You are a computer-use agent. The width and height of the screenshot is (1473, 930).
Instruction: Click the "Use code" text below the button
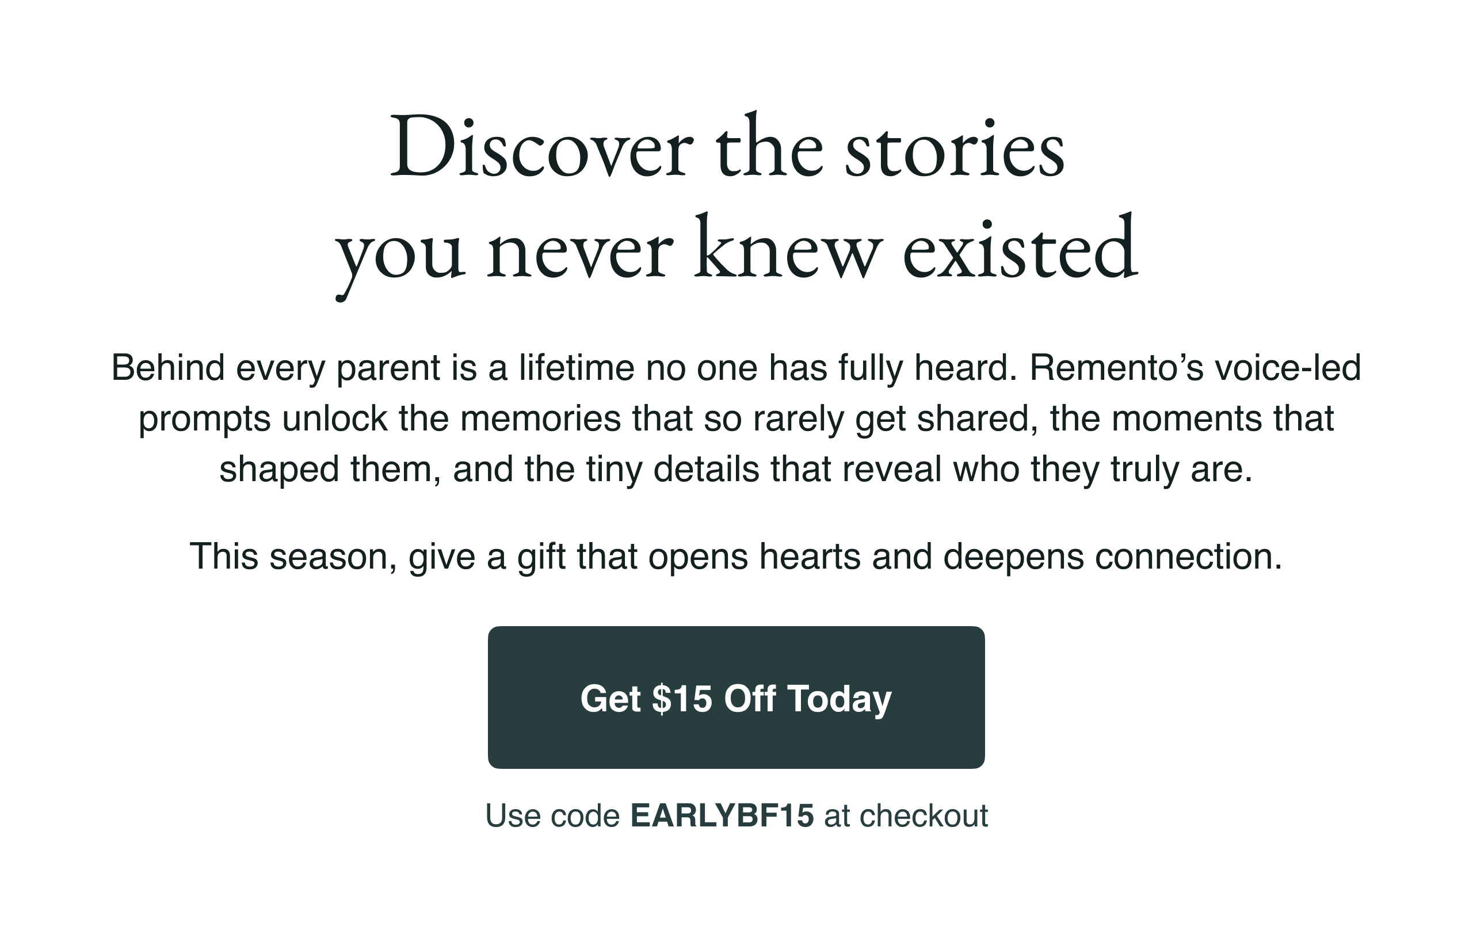pos(552,815)
